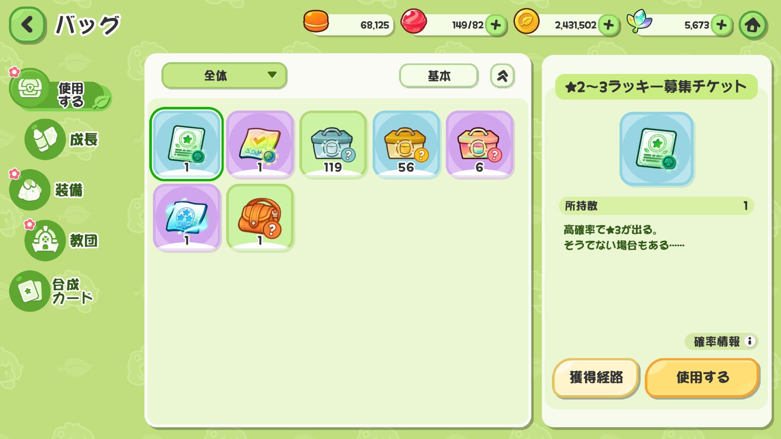Select the orange mystery bag item
The image size is (781, 439).
coord(260,217)
